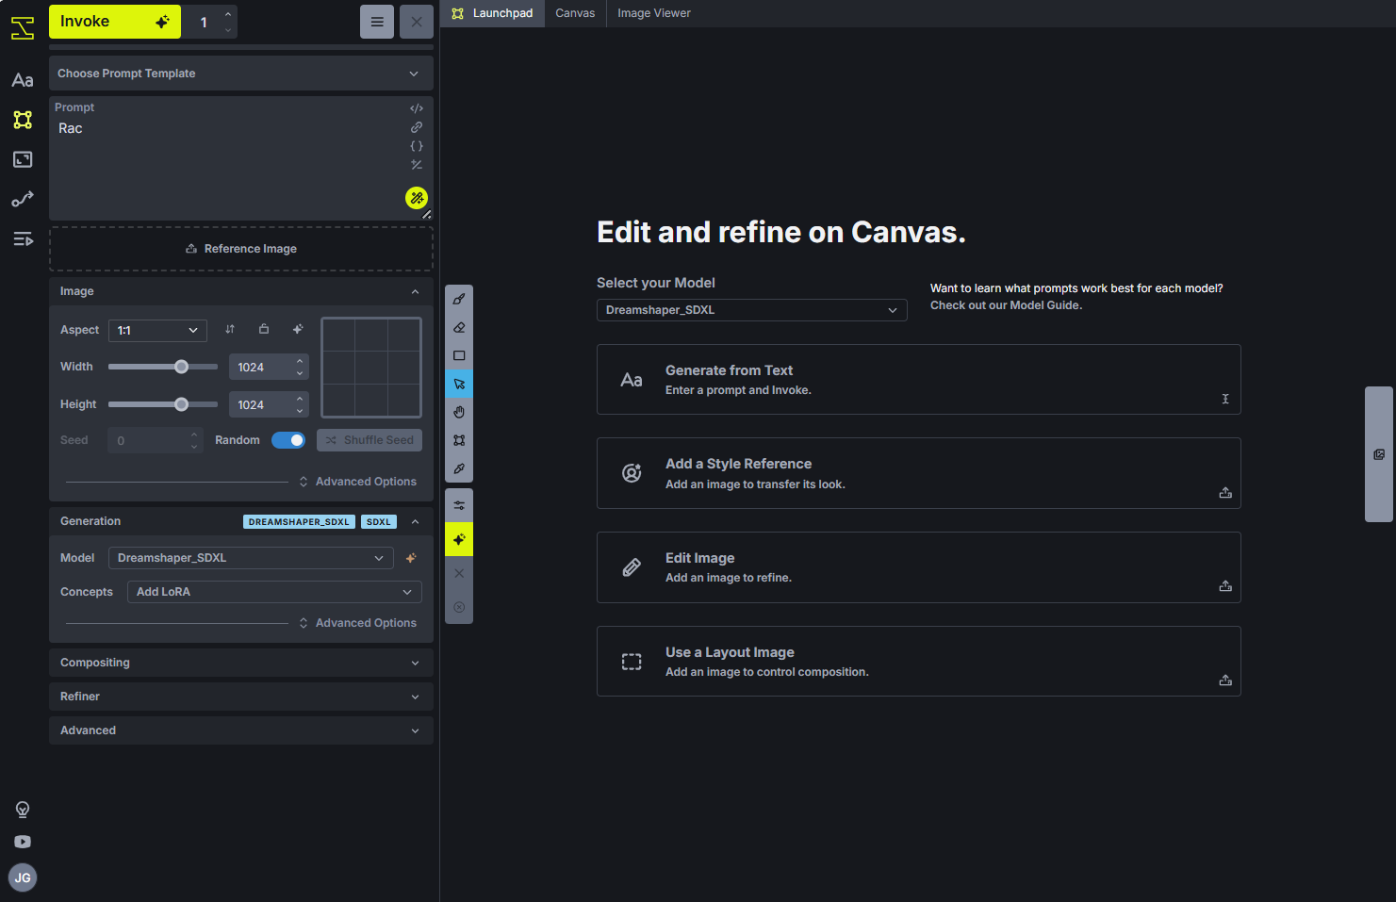Screen dimensions: 1396x902
Task: Select the Hand (pan view) tool
Action: point(459,412)
